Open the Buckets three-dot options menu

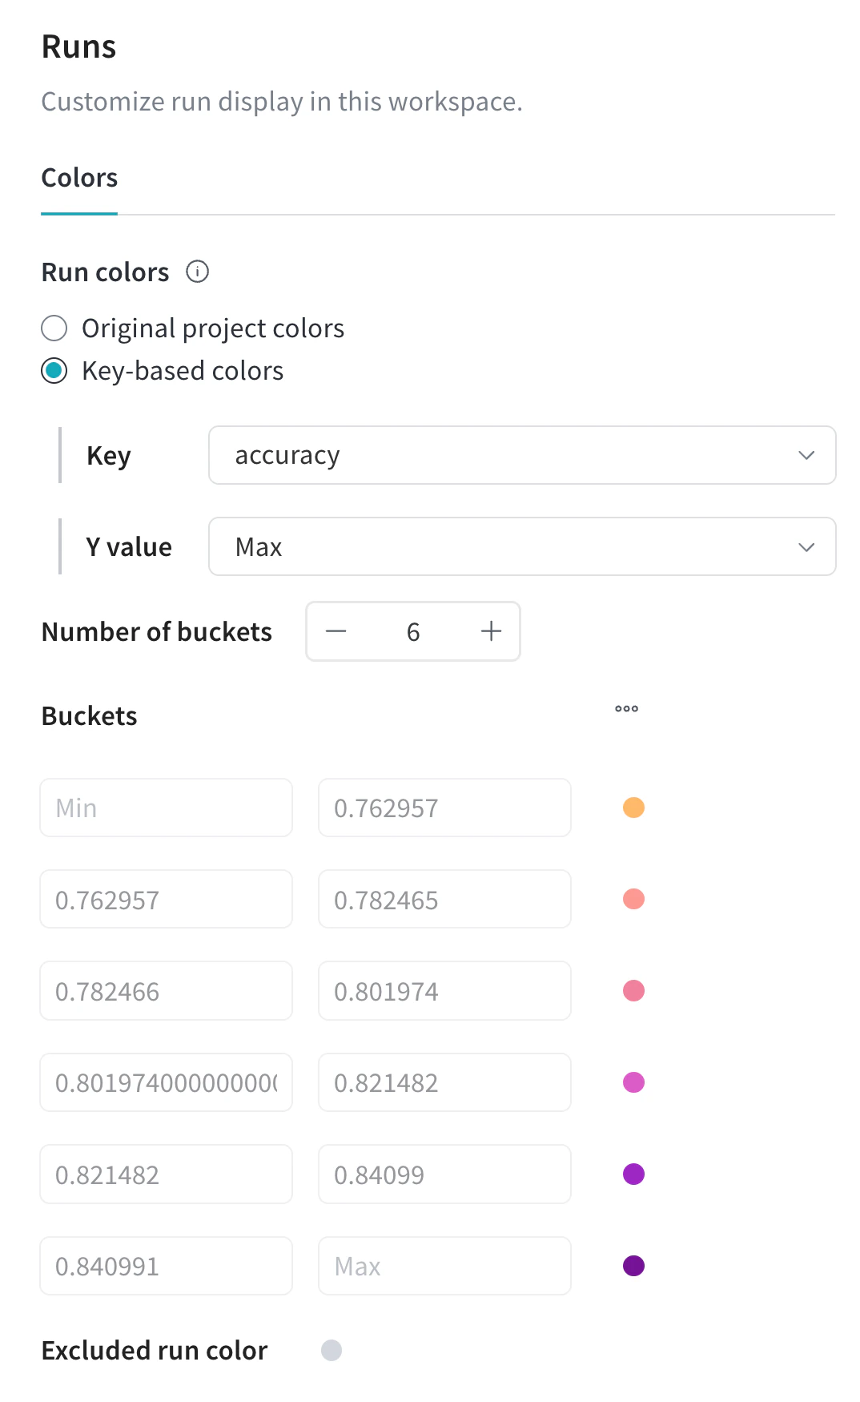click(626, 709)
